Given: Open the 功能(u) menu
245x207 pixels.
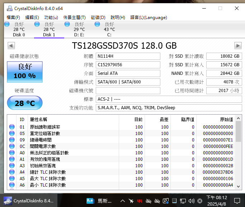Looking at the screenshot, I should [x=51, y=18].
